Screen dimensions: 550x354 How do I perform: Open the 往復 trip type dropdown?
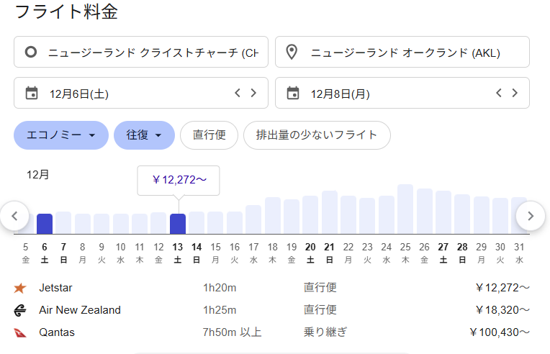pyautogui.click(x=144, y=135)
